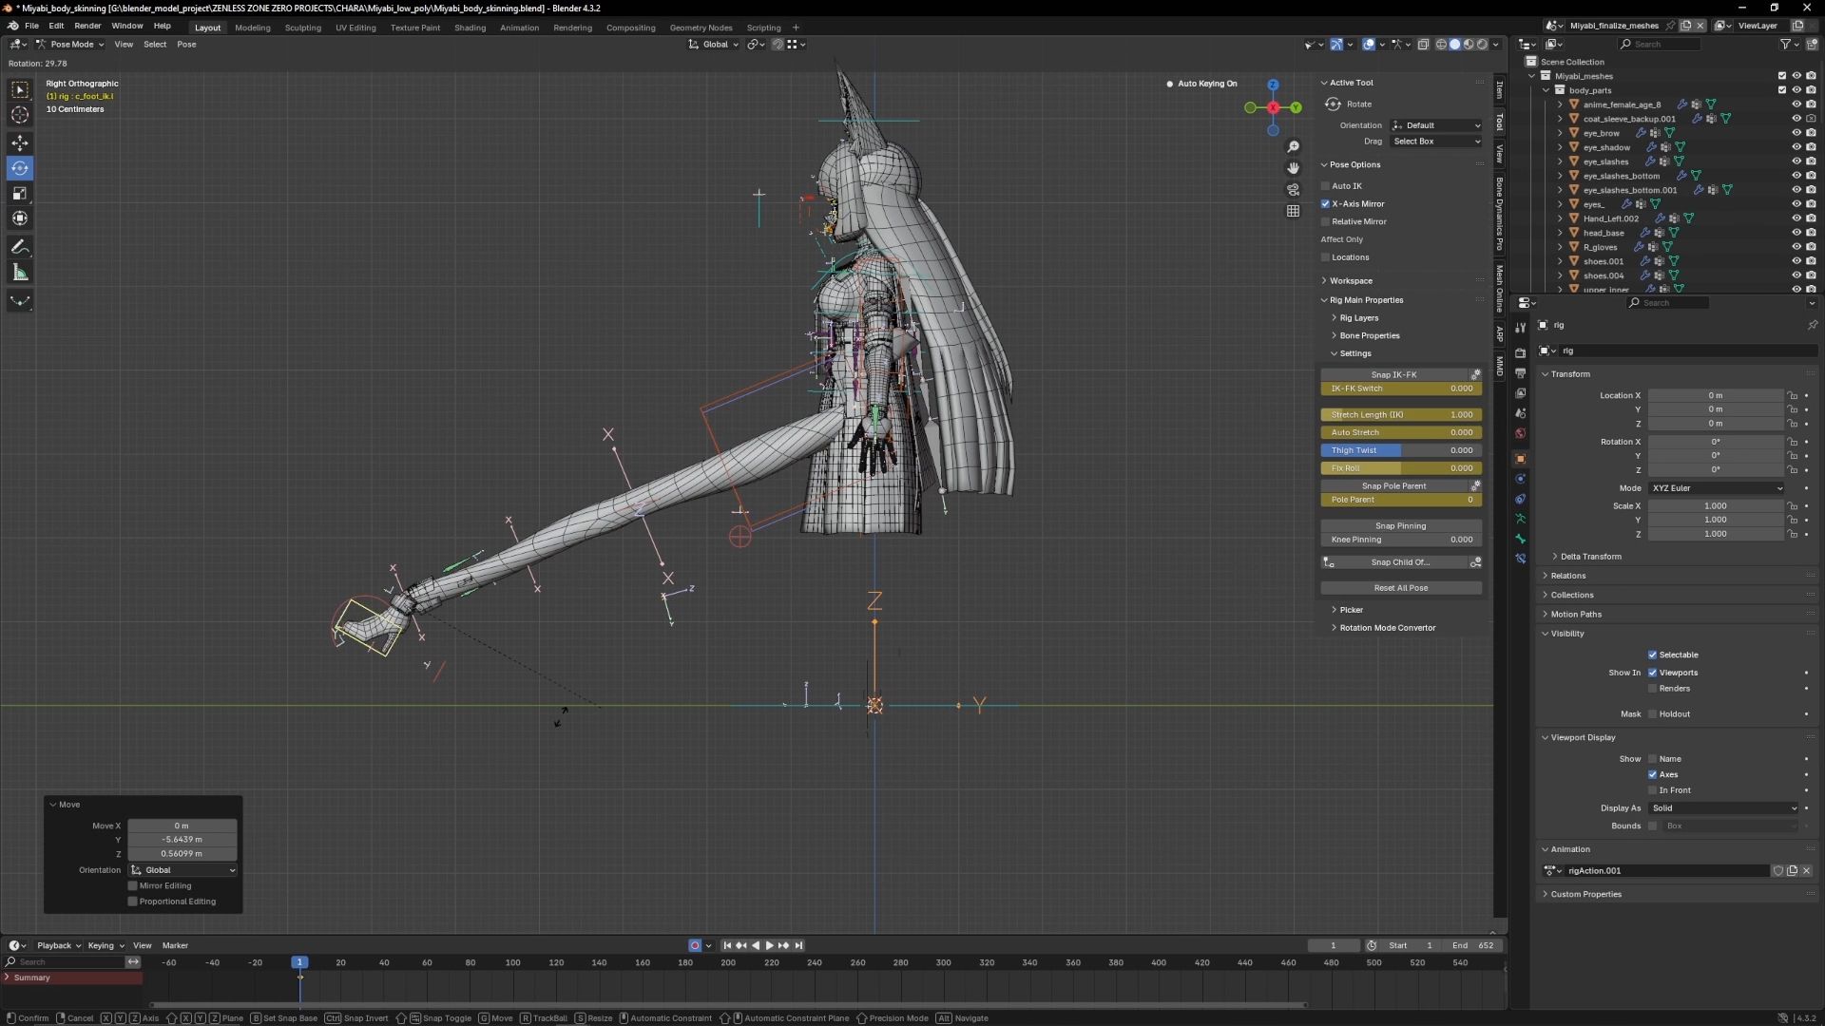Switch to Shading workspace tab
Screen dimensions: 1825x1026
(x=470, y=28)
